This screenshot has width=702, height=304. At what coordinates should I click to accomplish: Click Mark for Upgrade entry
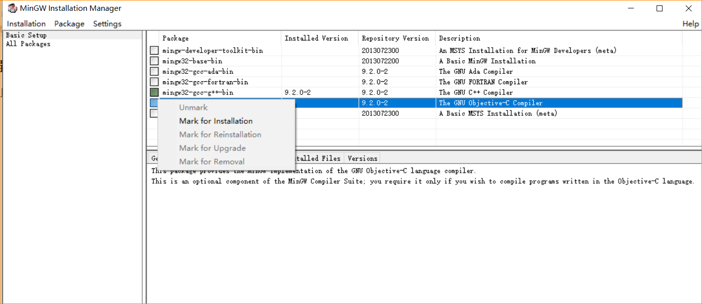(212, 148)
